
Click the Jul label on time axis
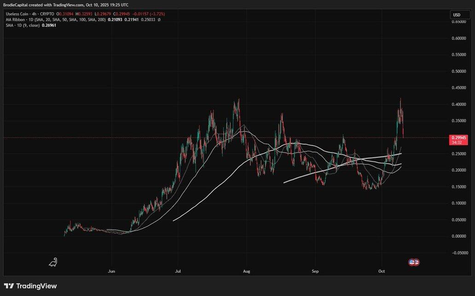tap(178, 272)
